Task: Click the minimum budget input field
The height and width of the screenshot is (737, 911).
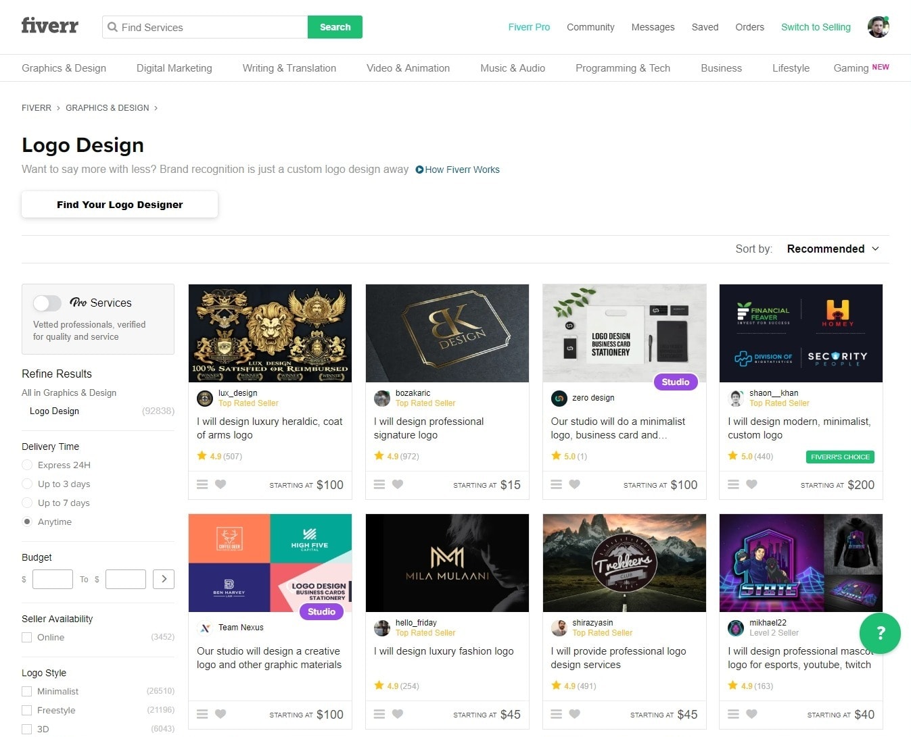Action: (53, 579)
